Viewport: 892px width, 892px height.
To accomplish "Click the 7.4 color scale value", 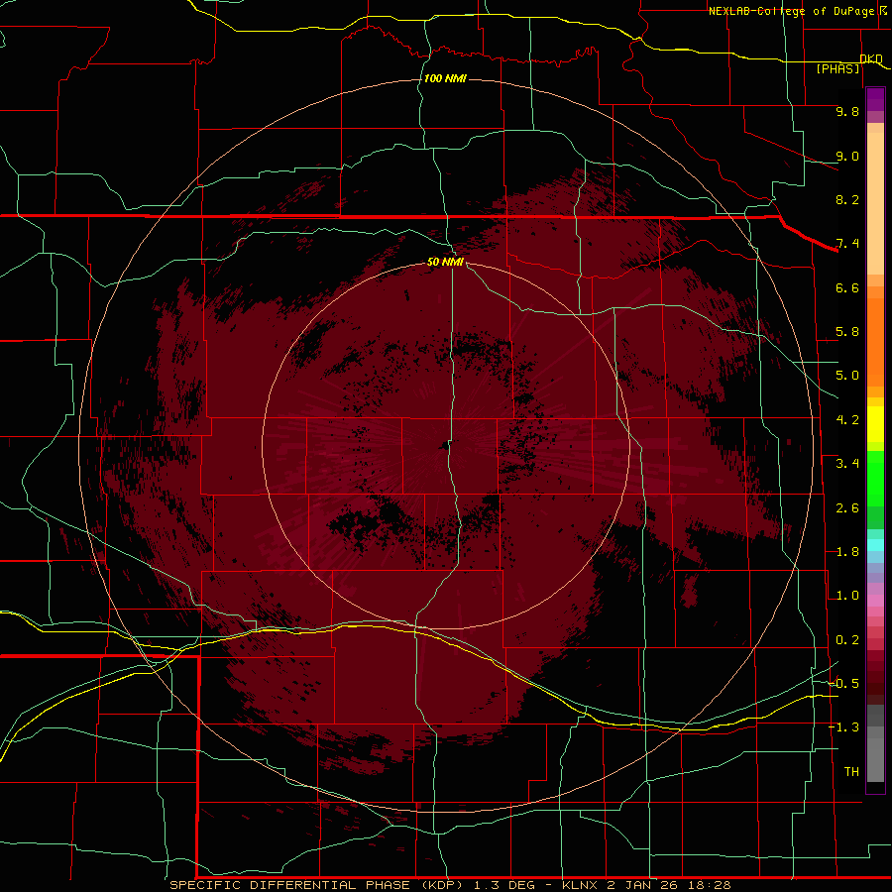I will tap(847, 244).
